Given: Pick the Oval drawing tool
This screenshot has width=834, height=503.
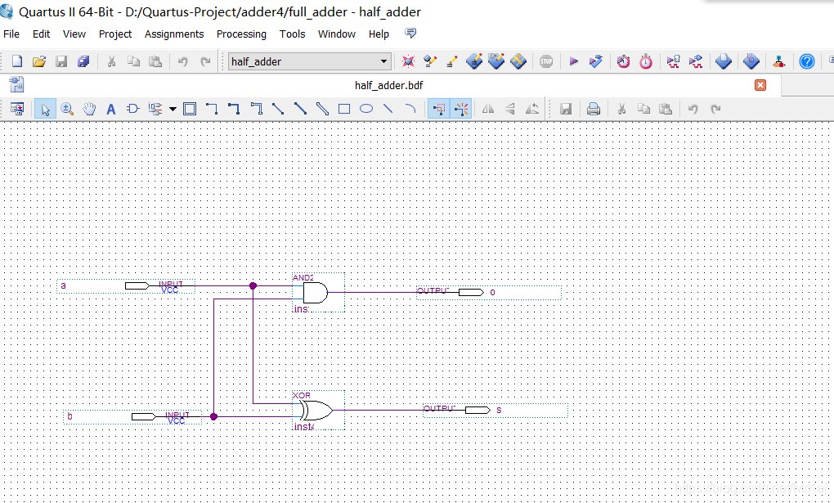Looking at the screenshot, I should click(x=366, y=109).
